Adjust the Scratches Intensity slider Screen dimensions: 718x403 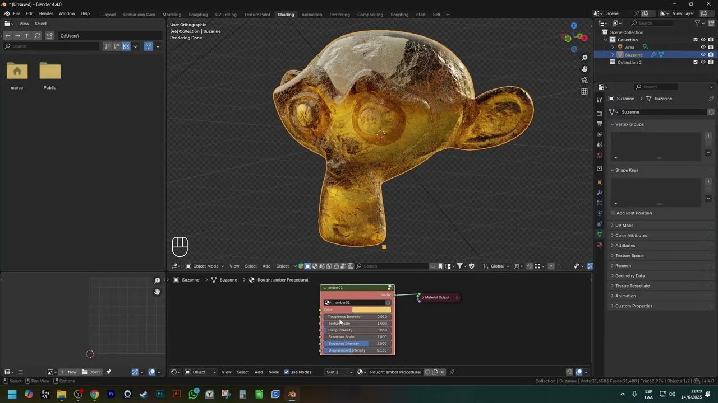[357, 344]
